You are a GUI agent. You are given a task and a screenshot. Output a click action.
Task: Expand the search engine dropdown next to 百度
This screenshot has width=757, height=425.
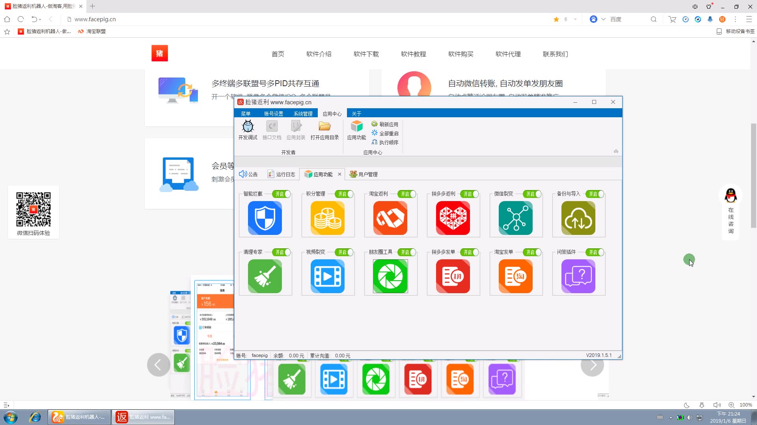603,19
